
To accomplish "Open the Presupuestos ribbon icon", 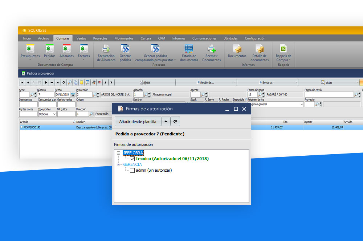I will (30, 49).
